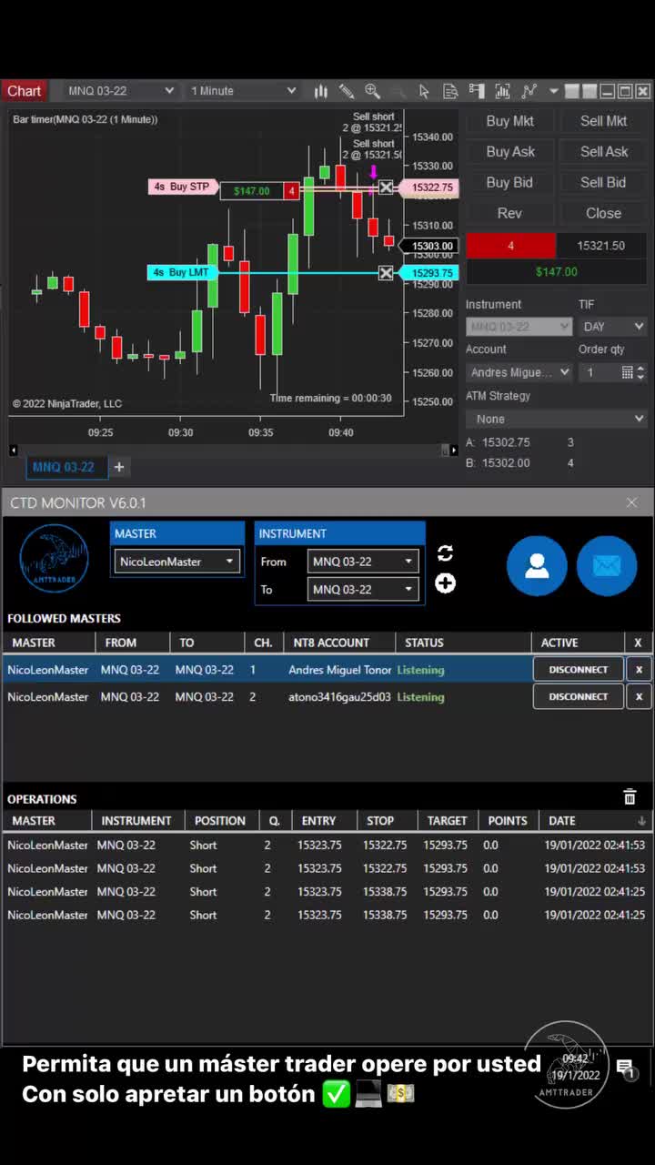Close the CTD Monitor window

pyautogui.click(x=632, y=502)
